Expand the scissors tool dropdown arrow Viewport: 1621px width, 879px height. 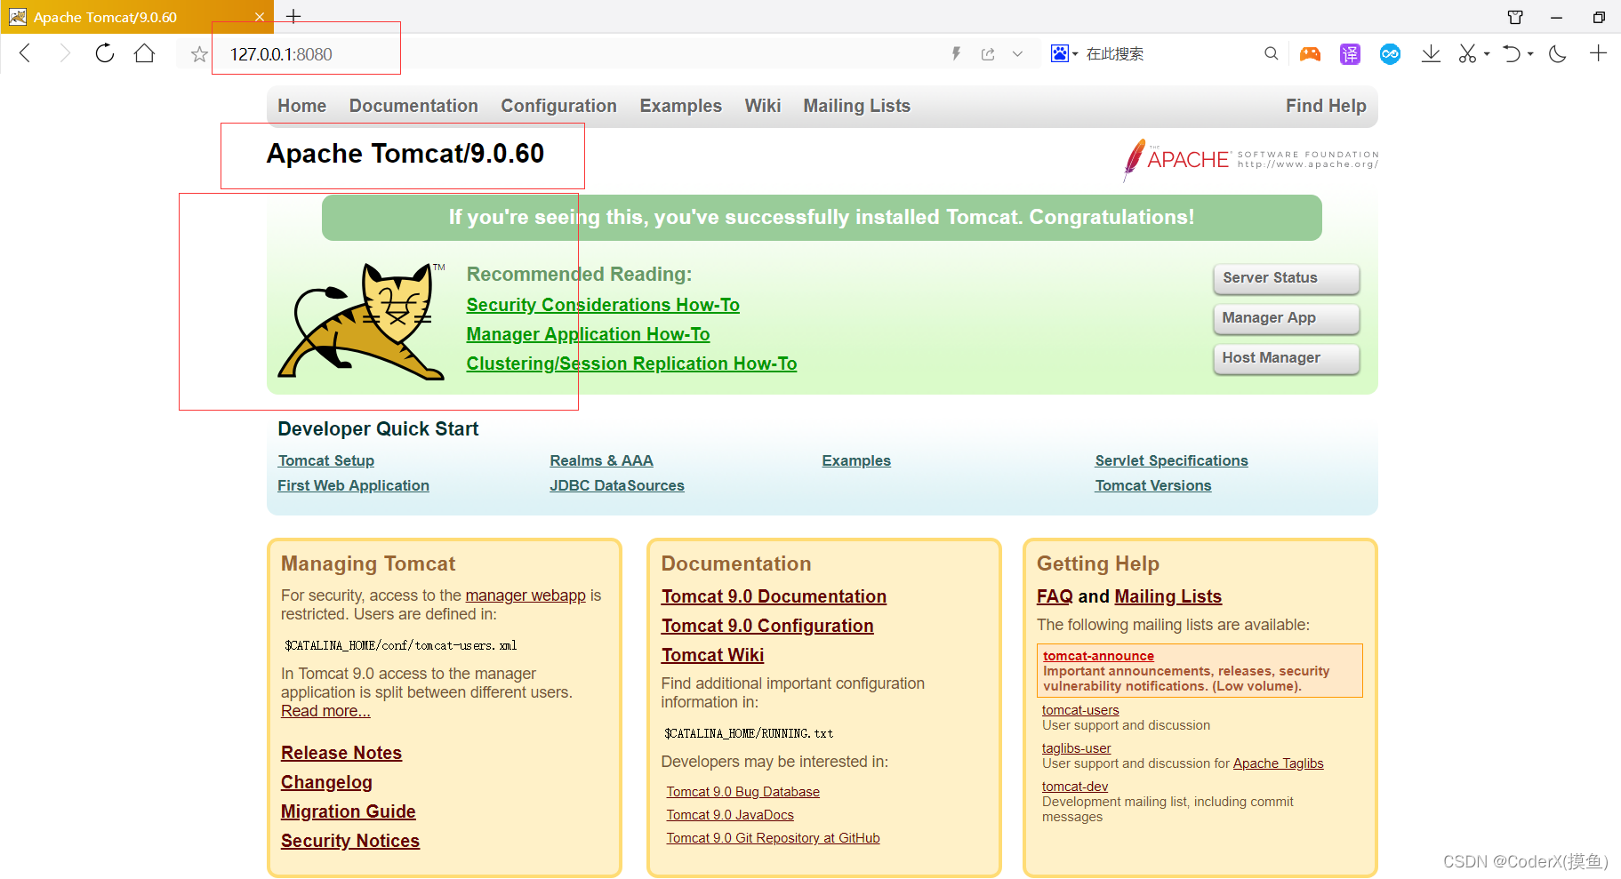(x=1487, y=54)
